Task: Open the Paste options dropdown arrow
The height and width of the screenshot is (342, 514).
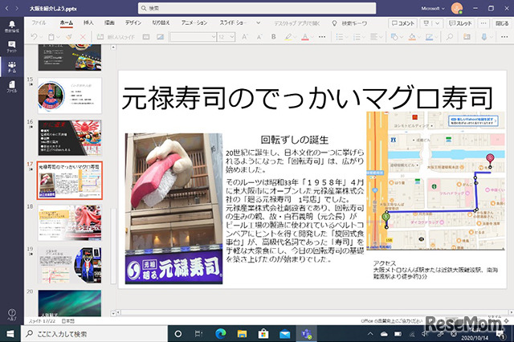Action: [59, 37]
